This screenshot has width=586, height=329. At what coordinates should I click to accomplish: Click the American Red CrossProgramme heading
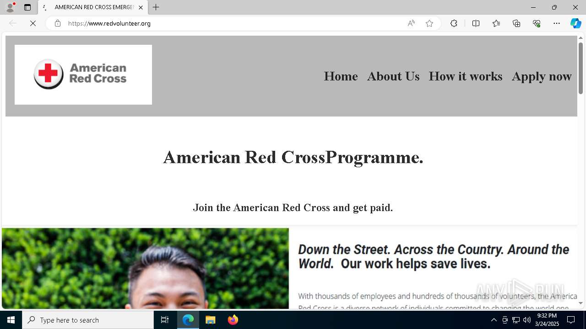click(293, 158)
